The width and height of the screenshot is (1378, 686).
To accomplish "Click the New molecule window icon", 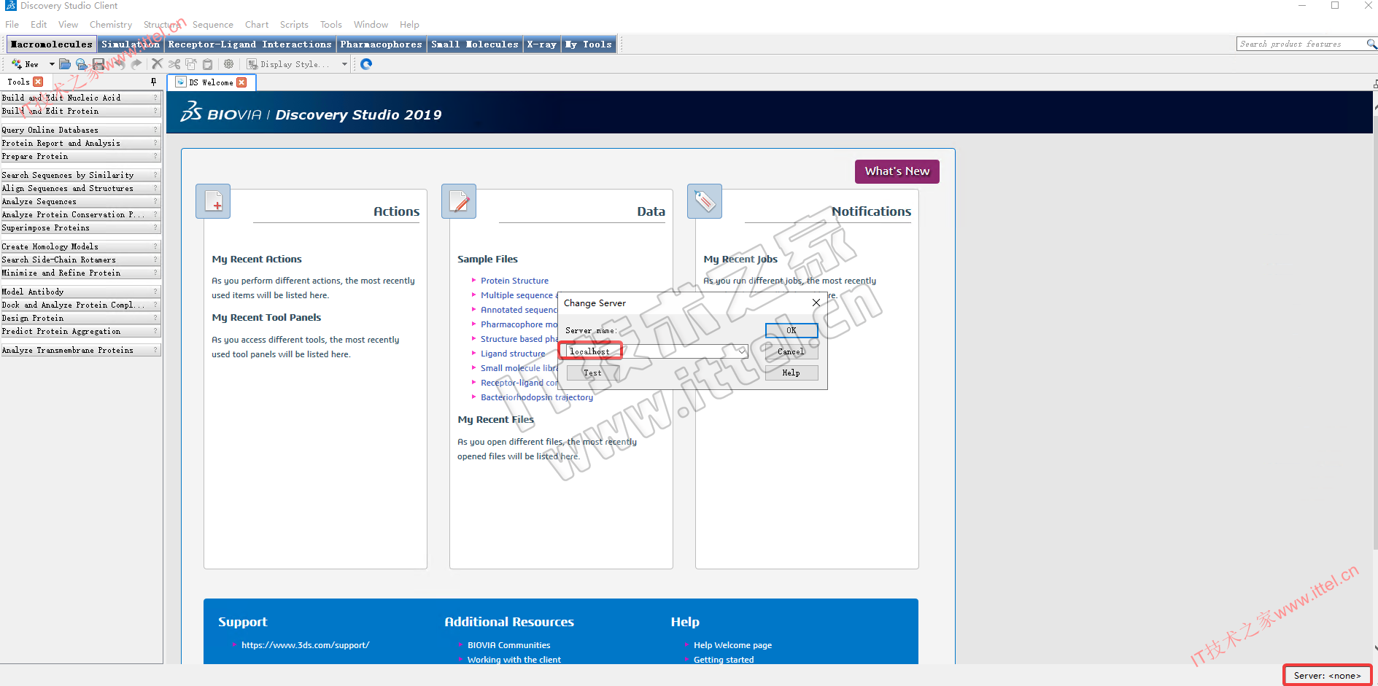I will (x=16, y=64).
